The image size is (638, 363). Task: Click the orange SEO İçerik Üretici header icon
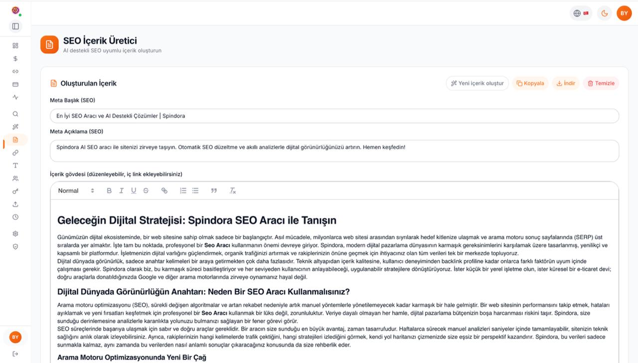point(49,45)
